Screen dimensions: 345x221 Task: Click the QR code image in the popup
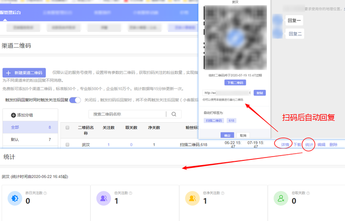(235, 38)
